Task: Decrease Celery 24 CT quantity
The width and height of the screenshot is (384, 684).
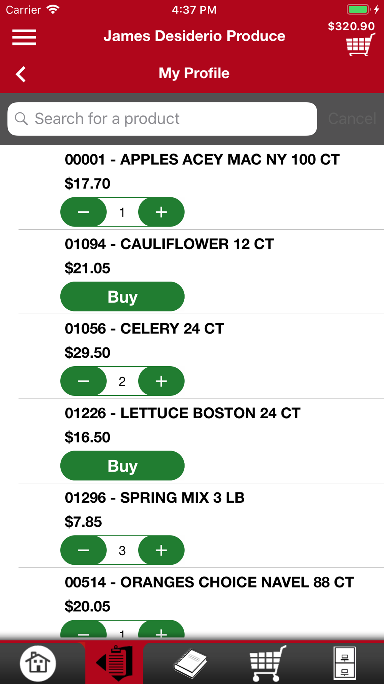Action: [83, 381]
